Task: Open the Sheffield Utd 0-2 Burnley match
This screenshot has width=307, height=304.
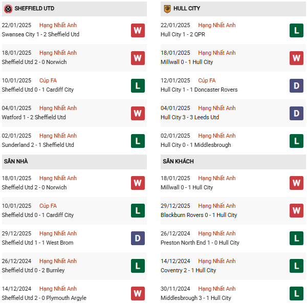Action: click(x=33, y=270)
